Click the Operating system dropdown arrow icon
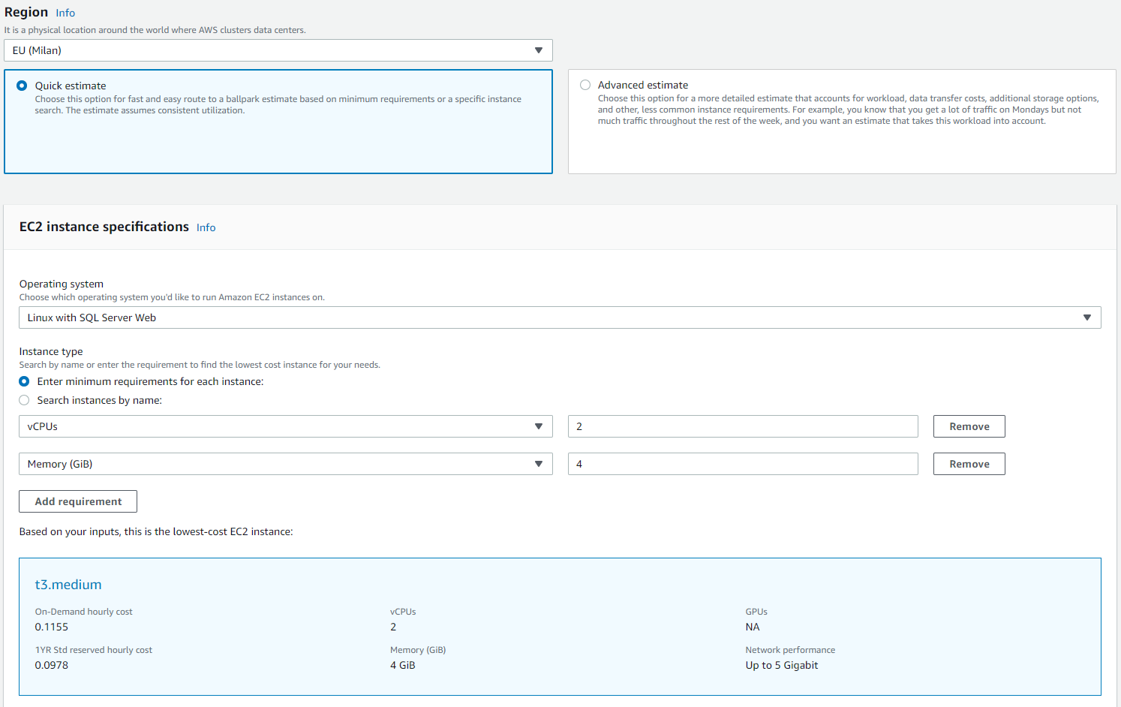Image resolution: width=1121 pixels, height=707 pixels. click(1086, 317)
